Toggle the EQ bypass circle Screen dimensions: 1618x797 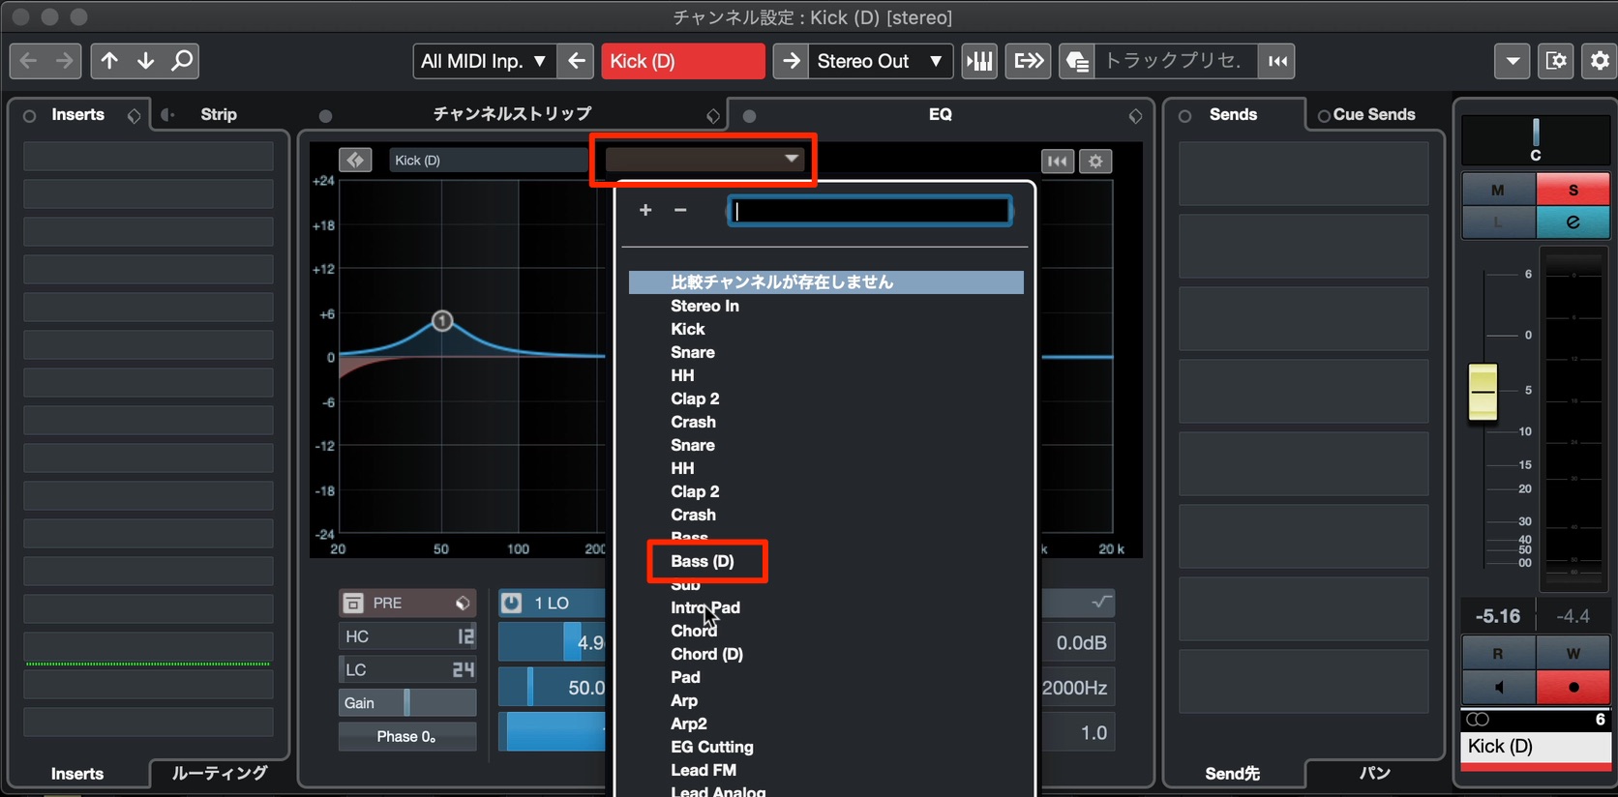tap(749, 116)
